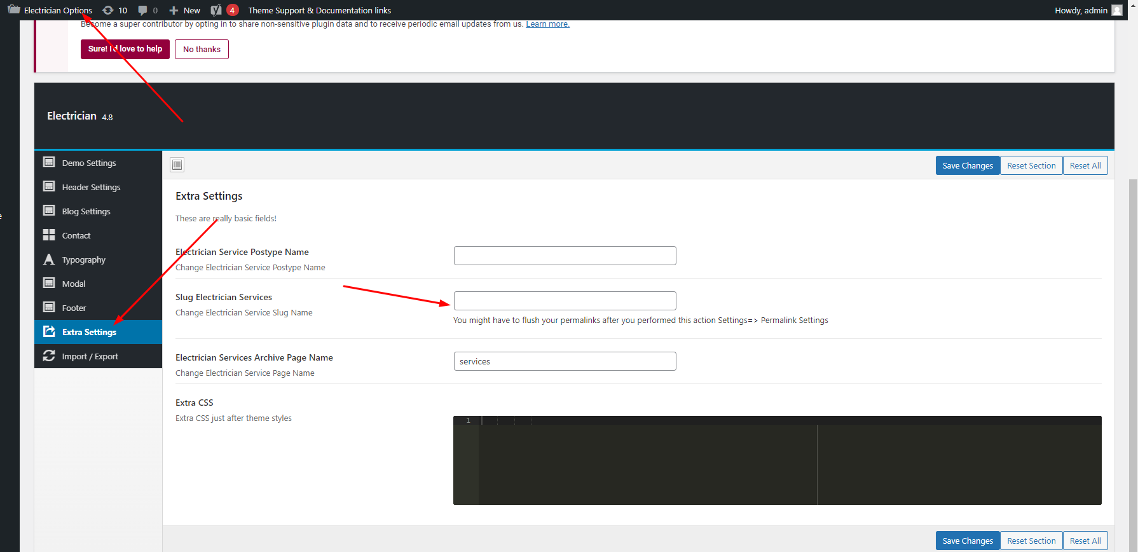Click the bottom Save Changes button
This screenshot has width=1138, height=552.
click(x=968, y=541)
